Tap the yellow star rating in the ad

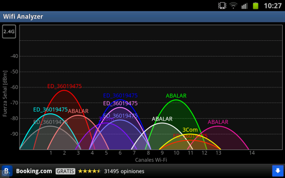click(x=89, y=171)
